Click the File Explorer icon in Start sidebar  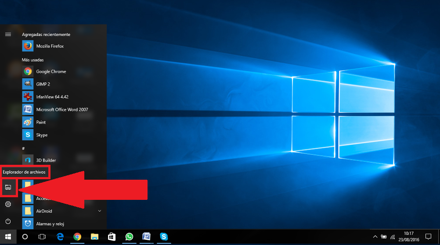[x=8, y=187]
